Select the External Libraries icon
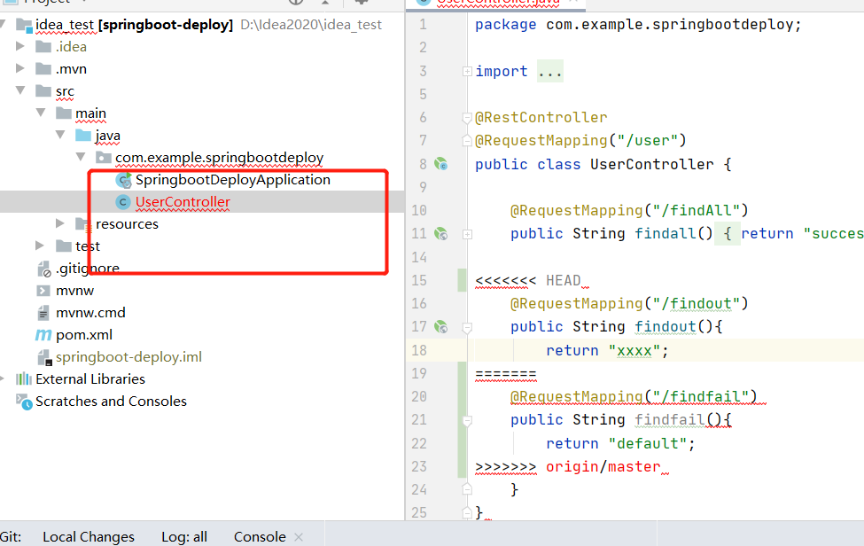864x546 pixels. [x=24, y=379]
